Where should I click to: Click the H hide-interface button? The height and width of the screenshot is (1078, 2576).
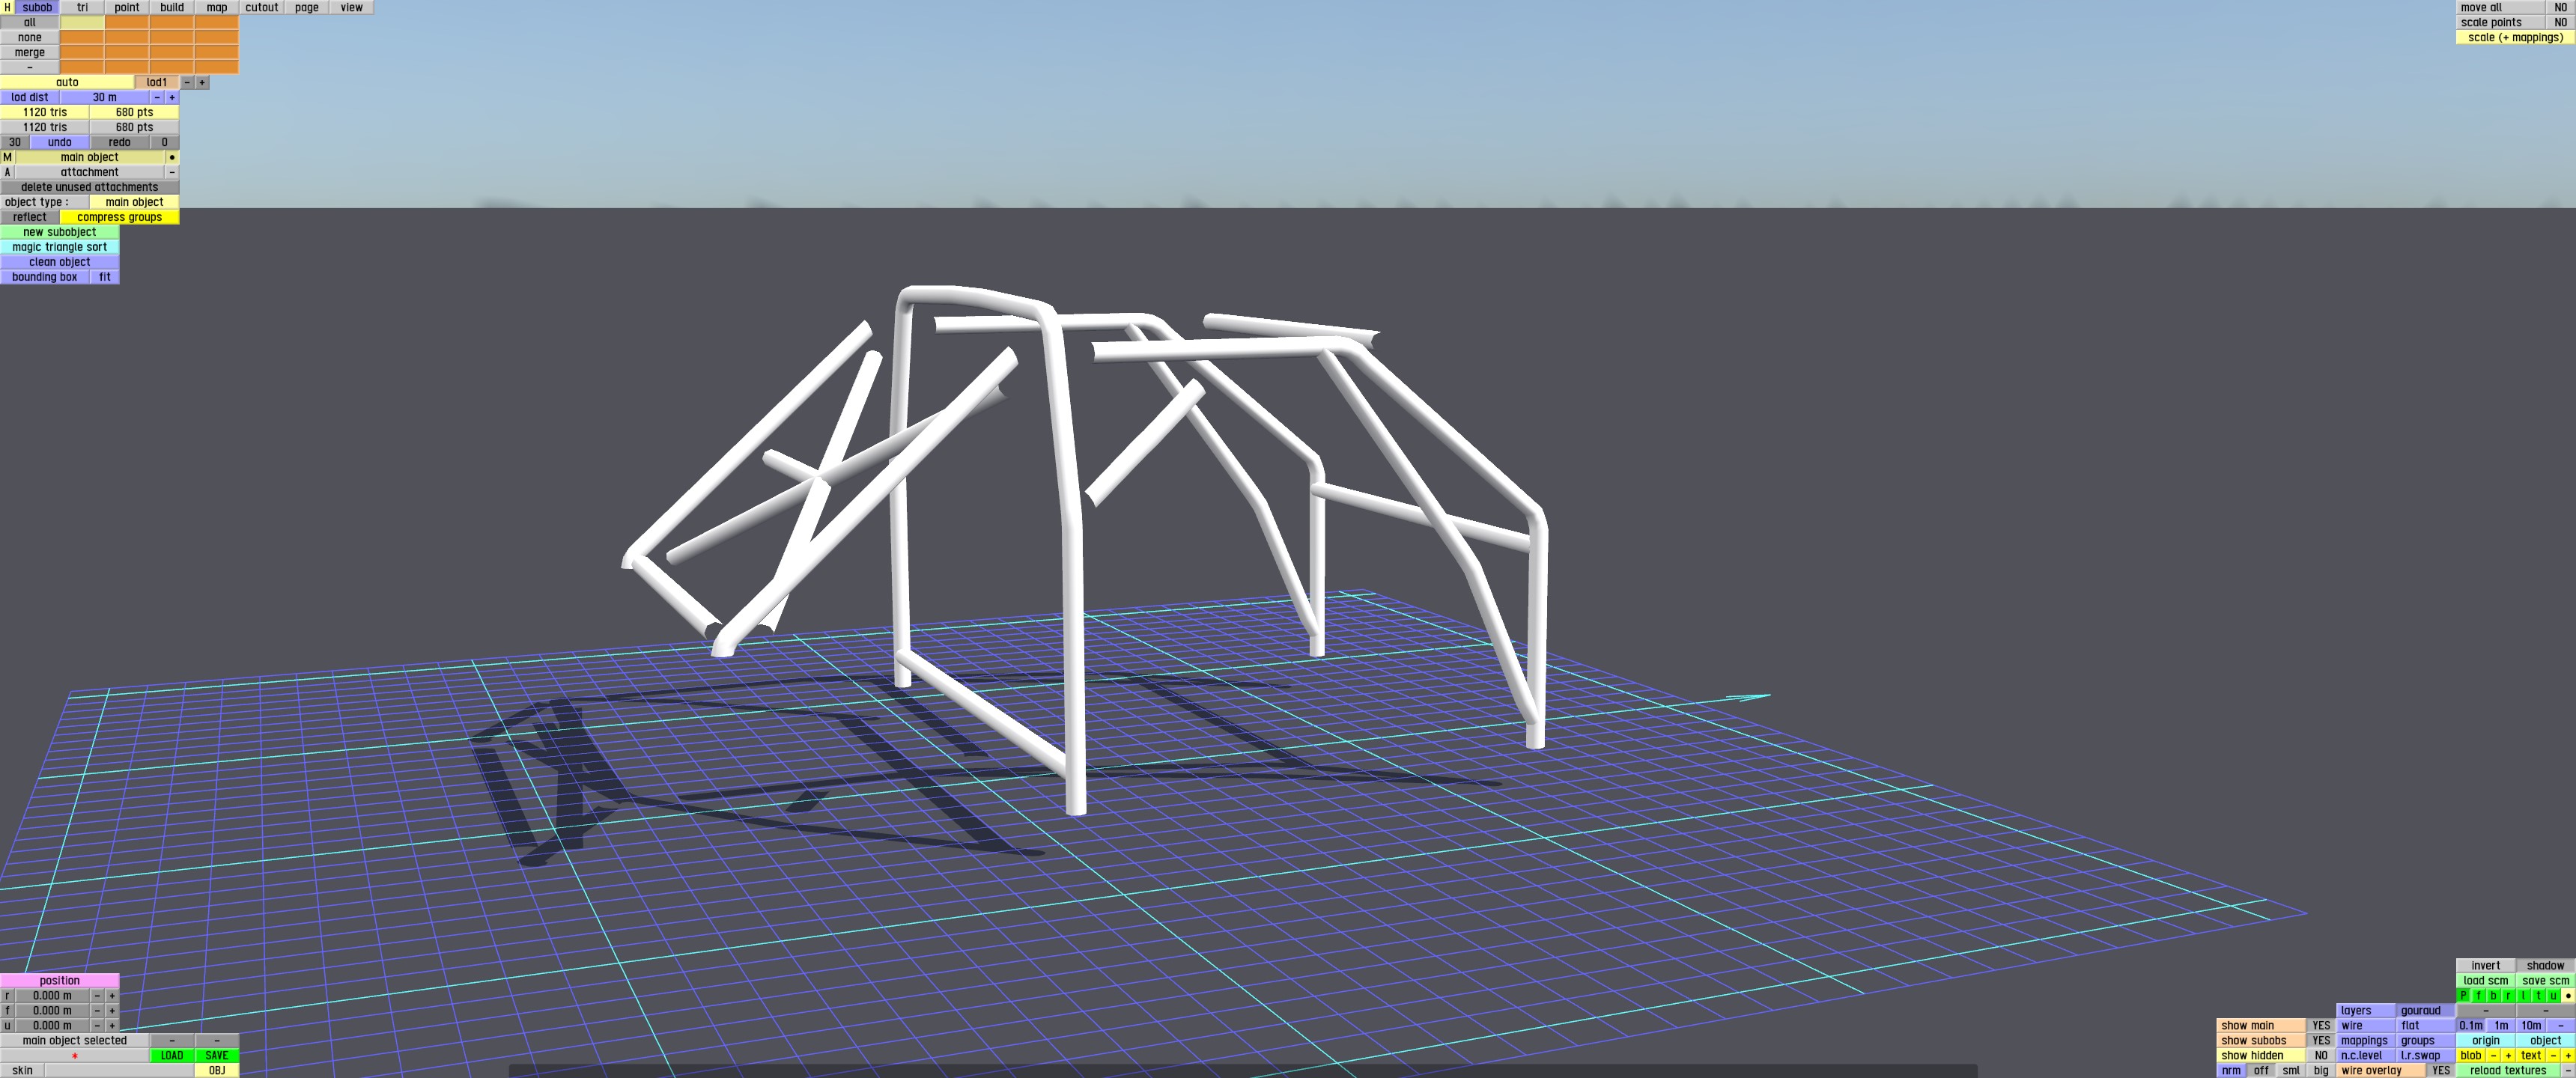pos(7,7)
